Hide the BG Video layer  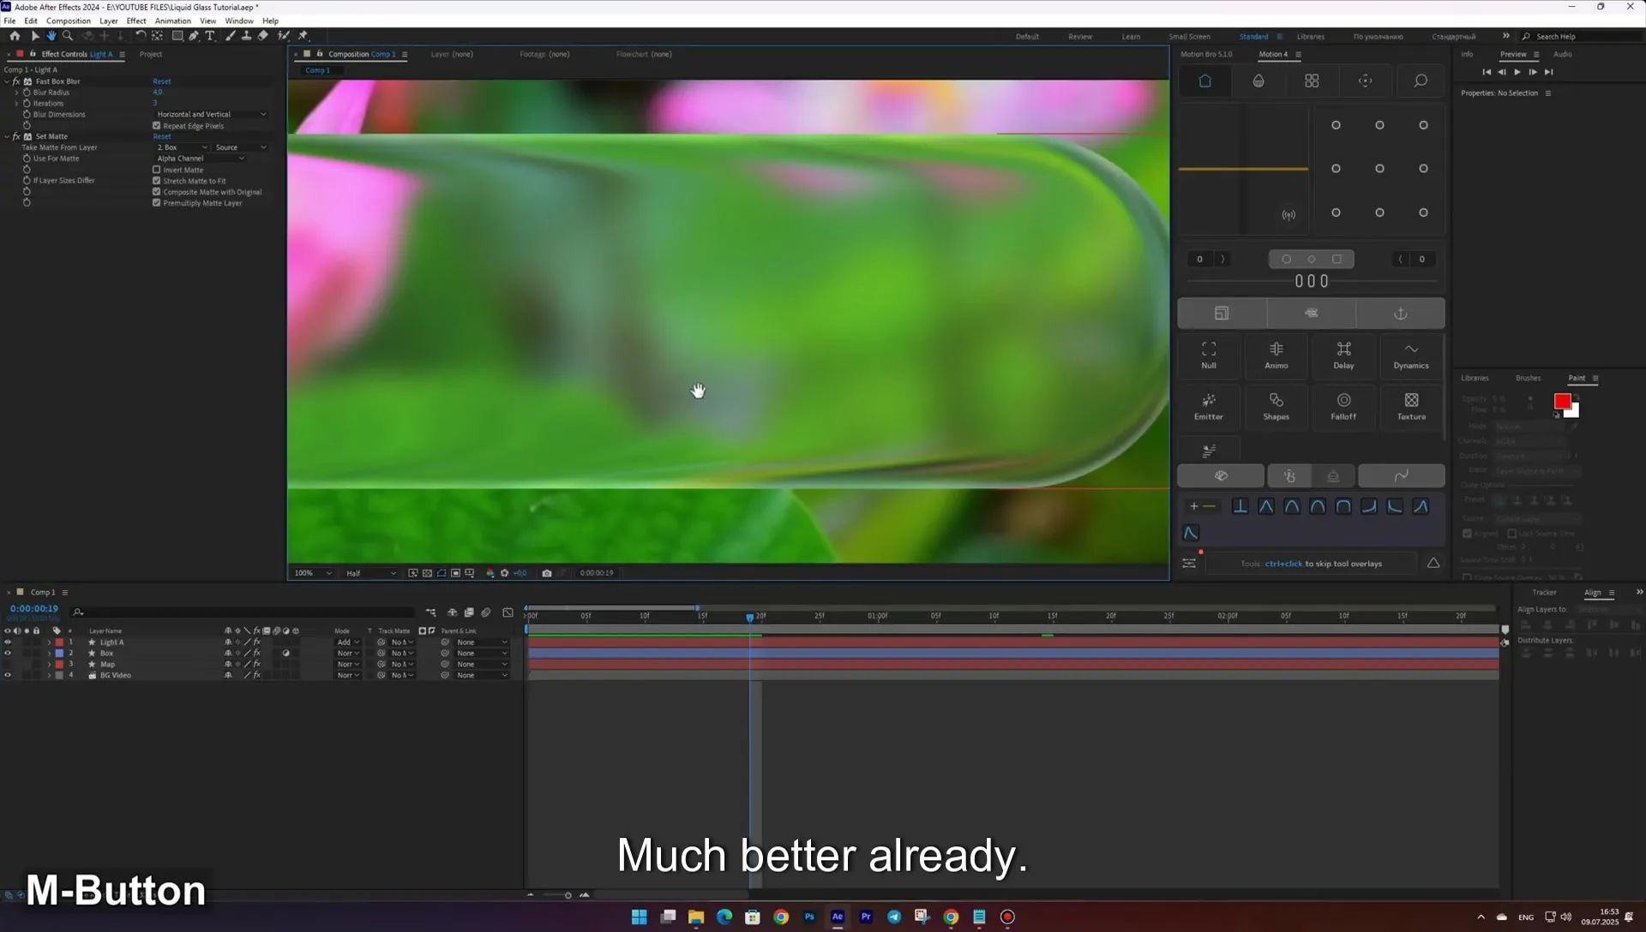click(8, 676)
